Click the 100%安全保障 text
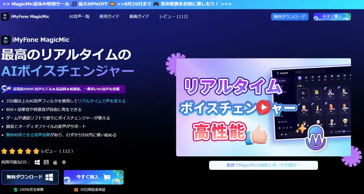 [31, 189]
